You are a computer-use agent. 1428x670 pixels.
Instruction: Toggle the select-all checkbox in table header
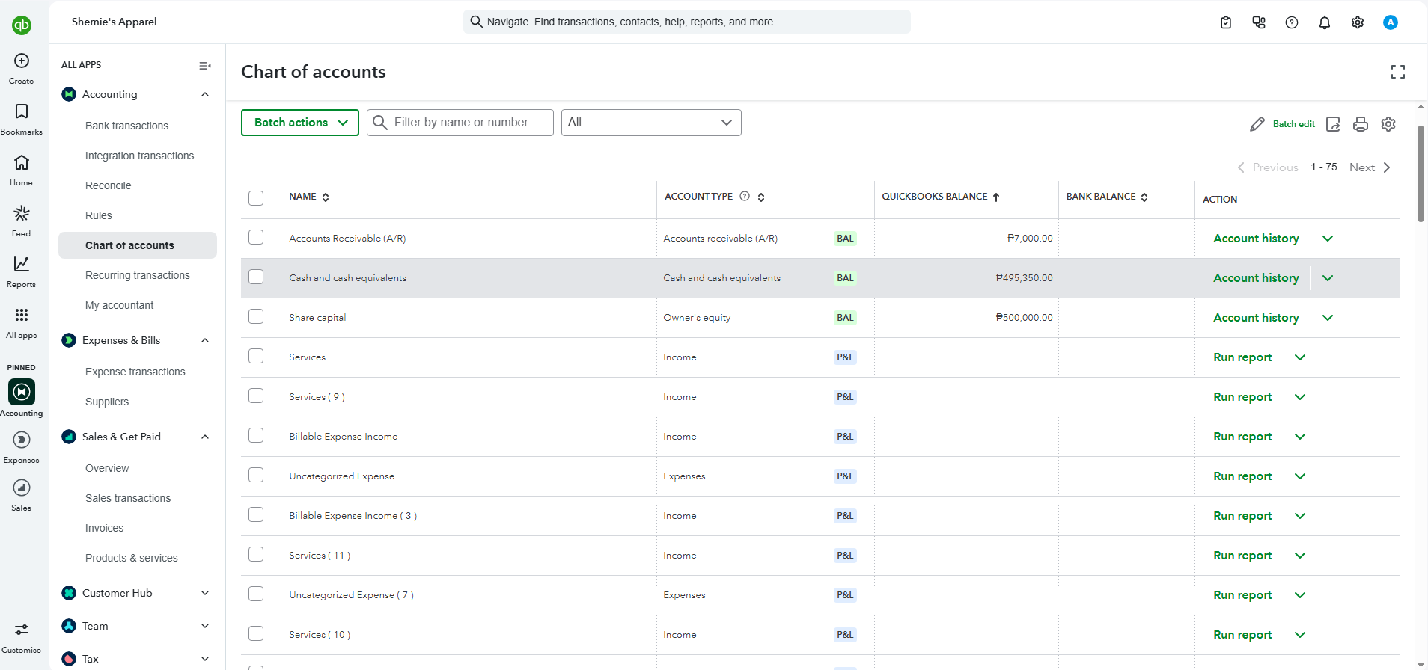point(256,198)
